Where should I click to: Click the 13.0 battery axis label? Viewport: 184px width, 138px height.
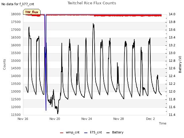(x=172, y=53)
